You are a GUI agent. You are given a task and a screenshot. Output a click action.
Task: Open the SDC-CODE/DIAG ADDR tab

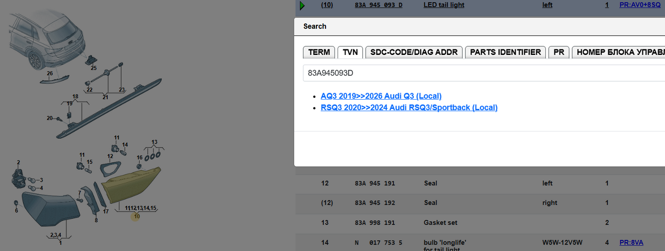(x=414, y=52)
